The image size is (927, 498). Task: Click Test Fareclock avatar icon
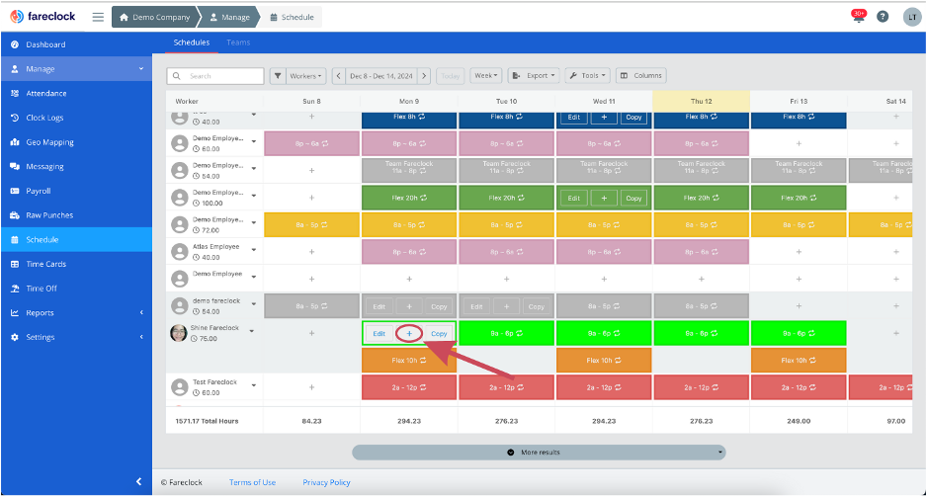pyautogui.click(x=179, y=387)
